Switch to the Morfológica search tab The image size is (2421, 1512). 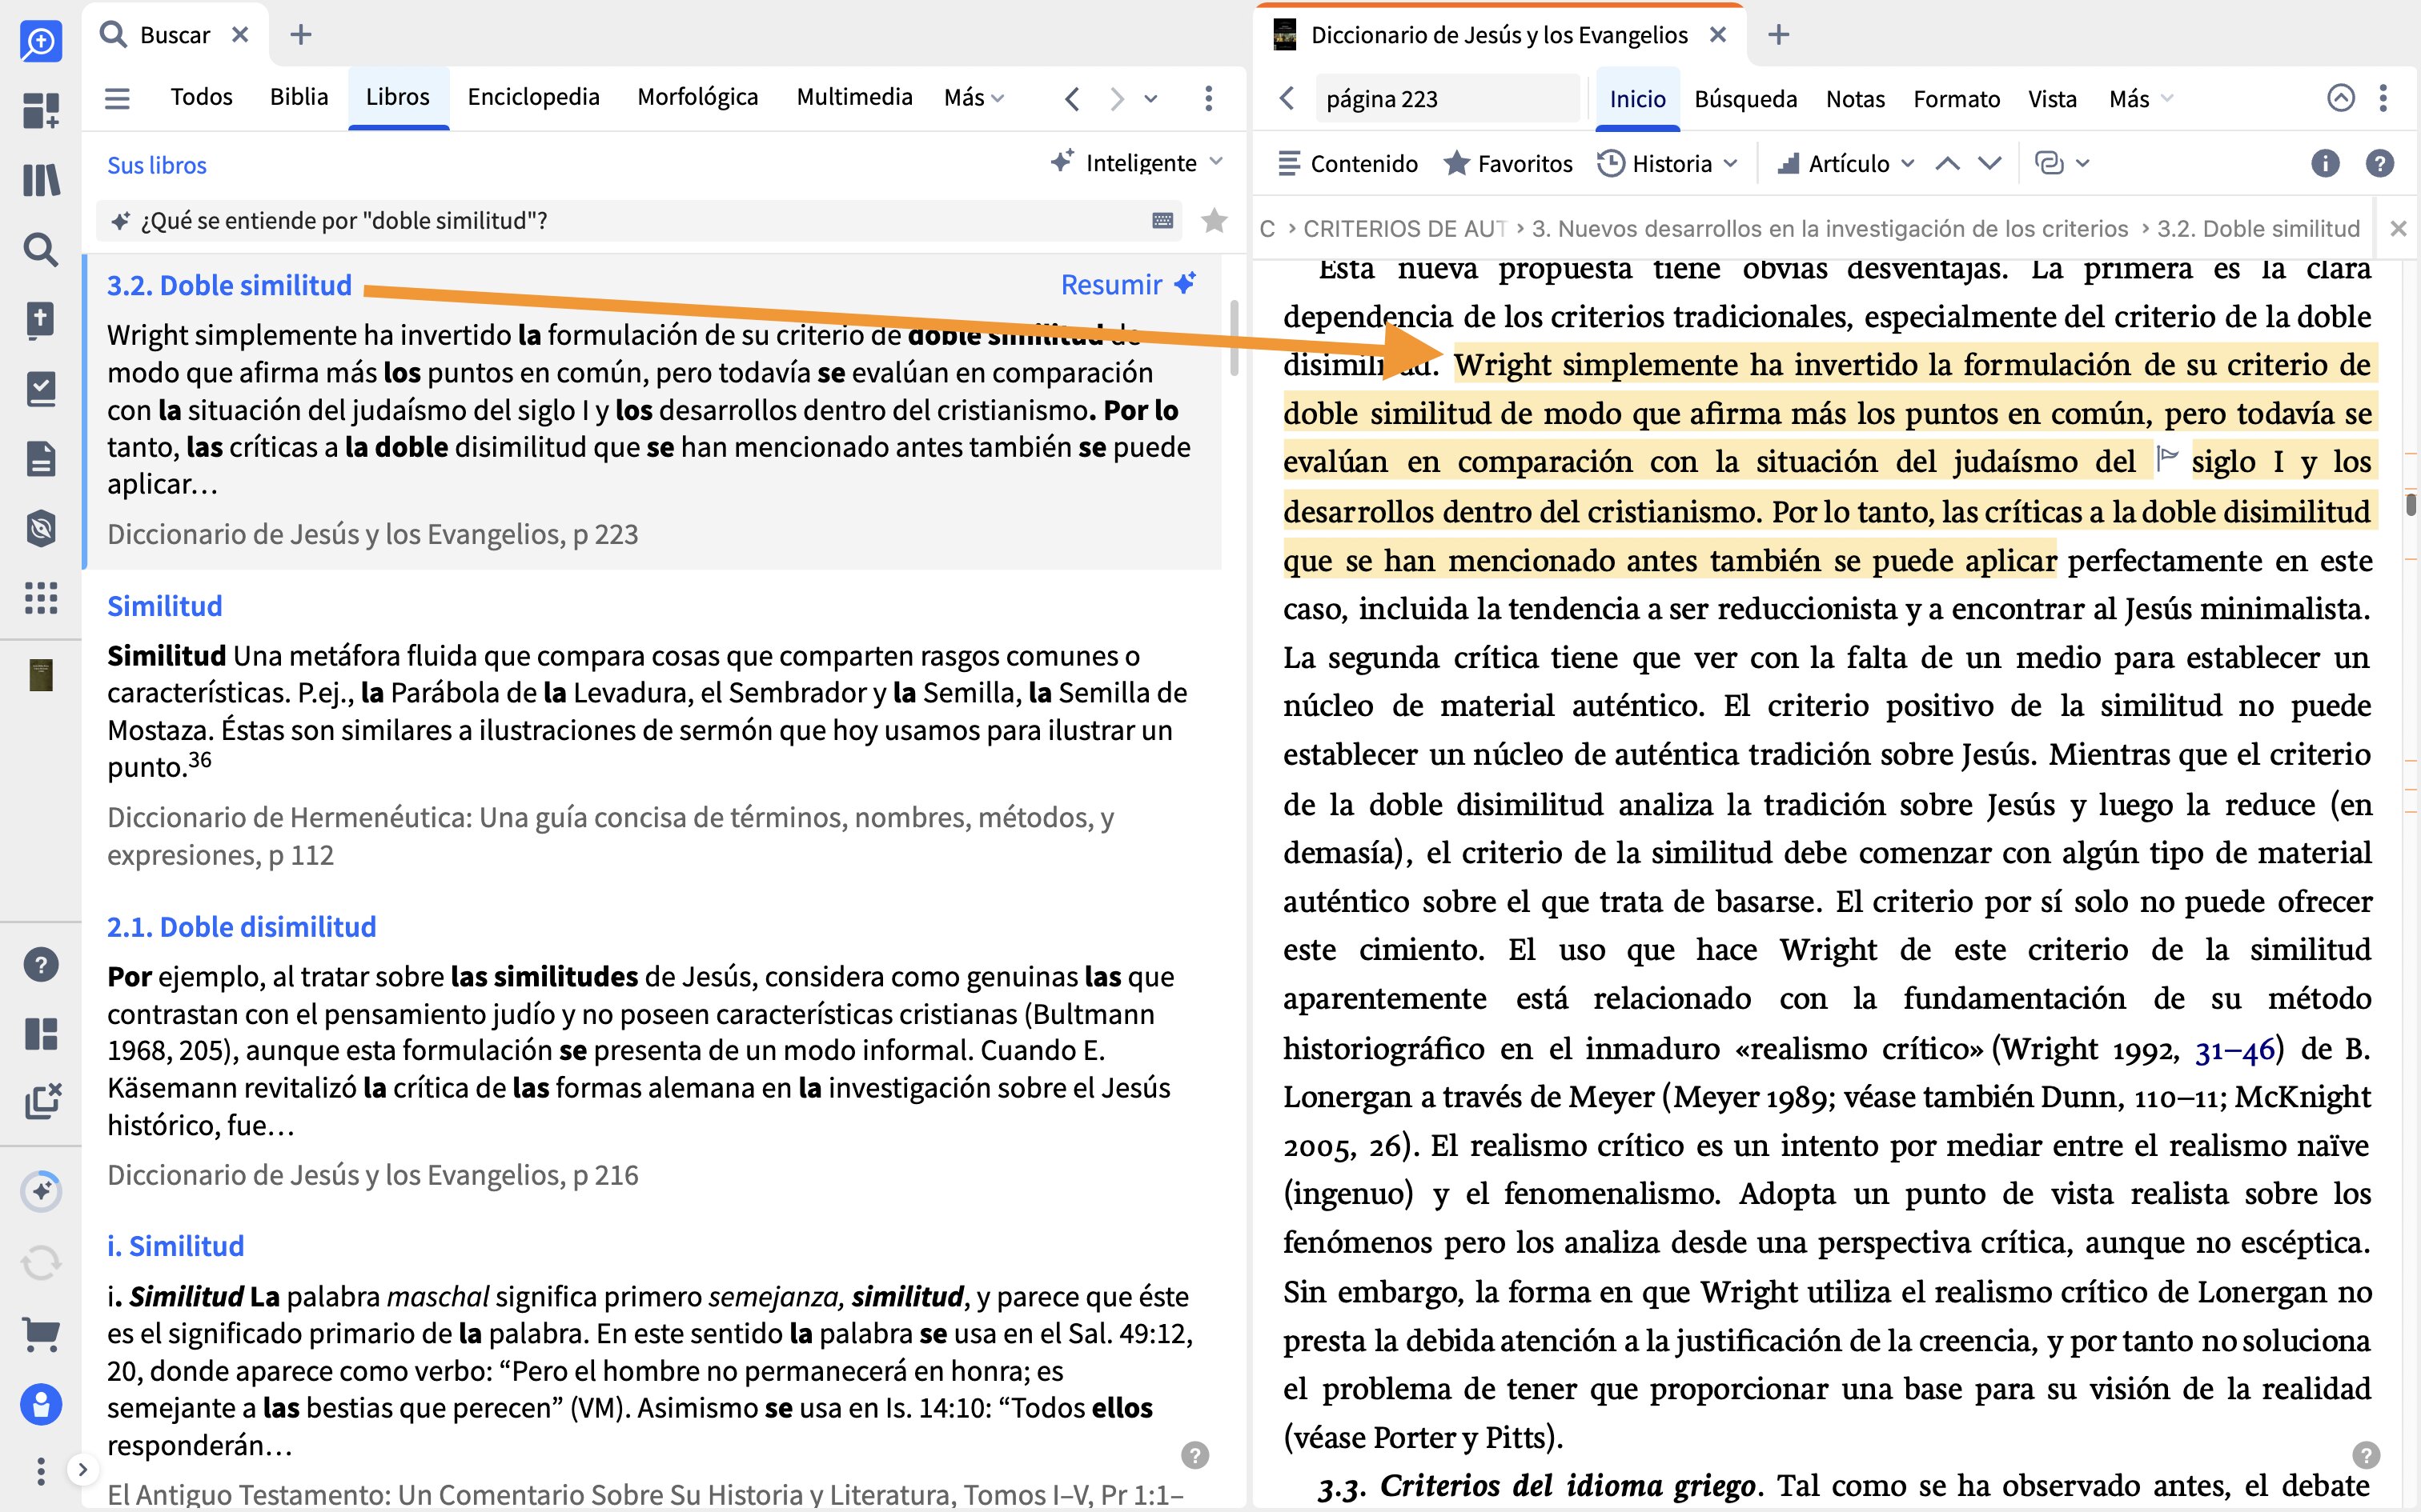[x=697, y=97]
